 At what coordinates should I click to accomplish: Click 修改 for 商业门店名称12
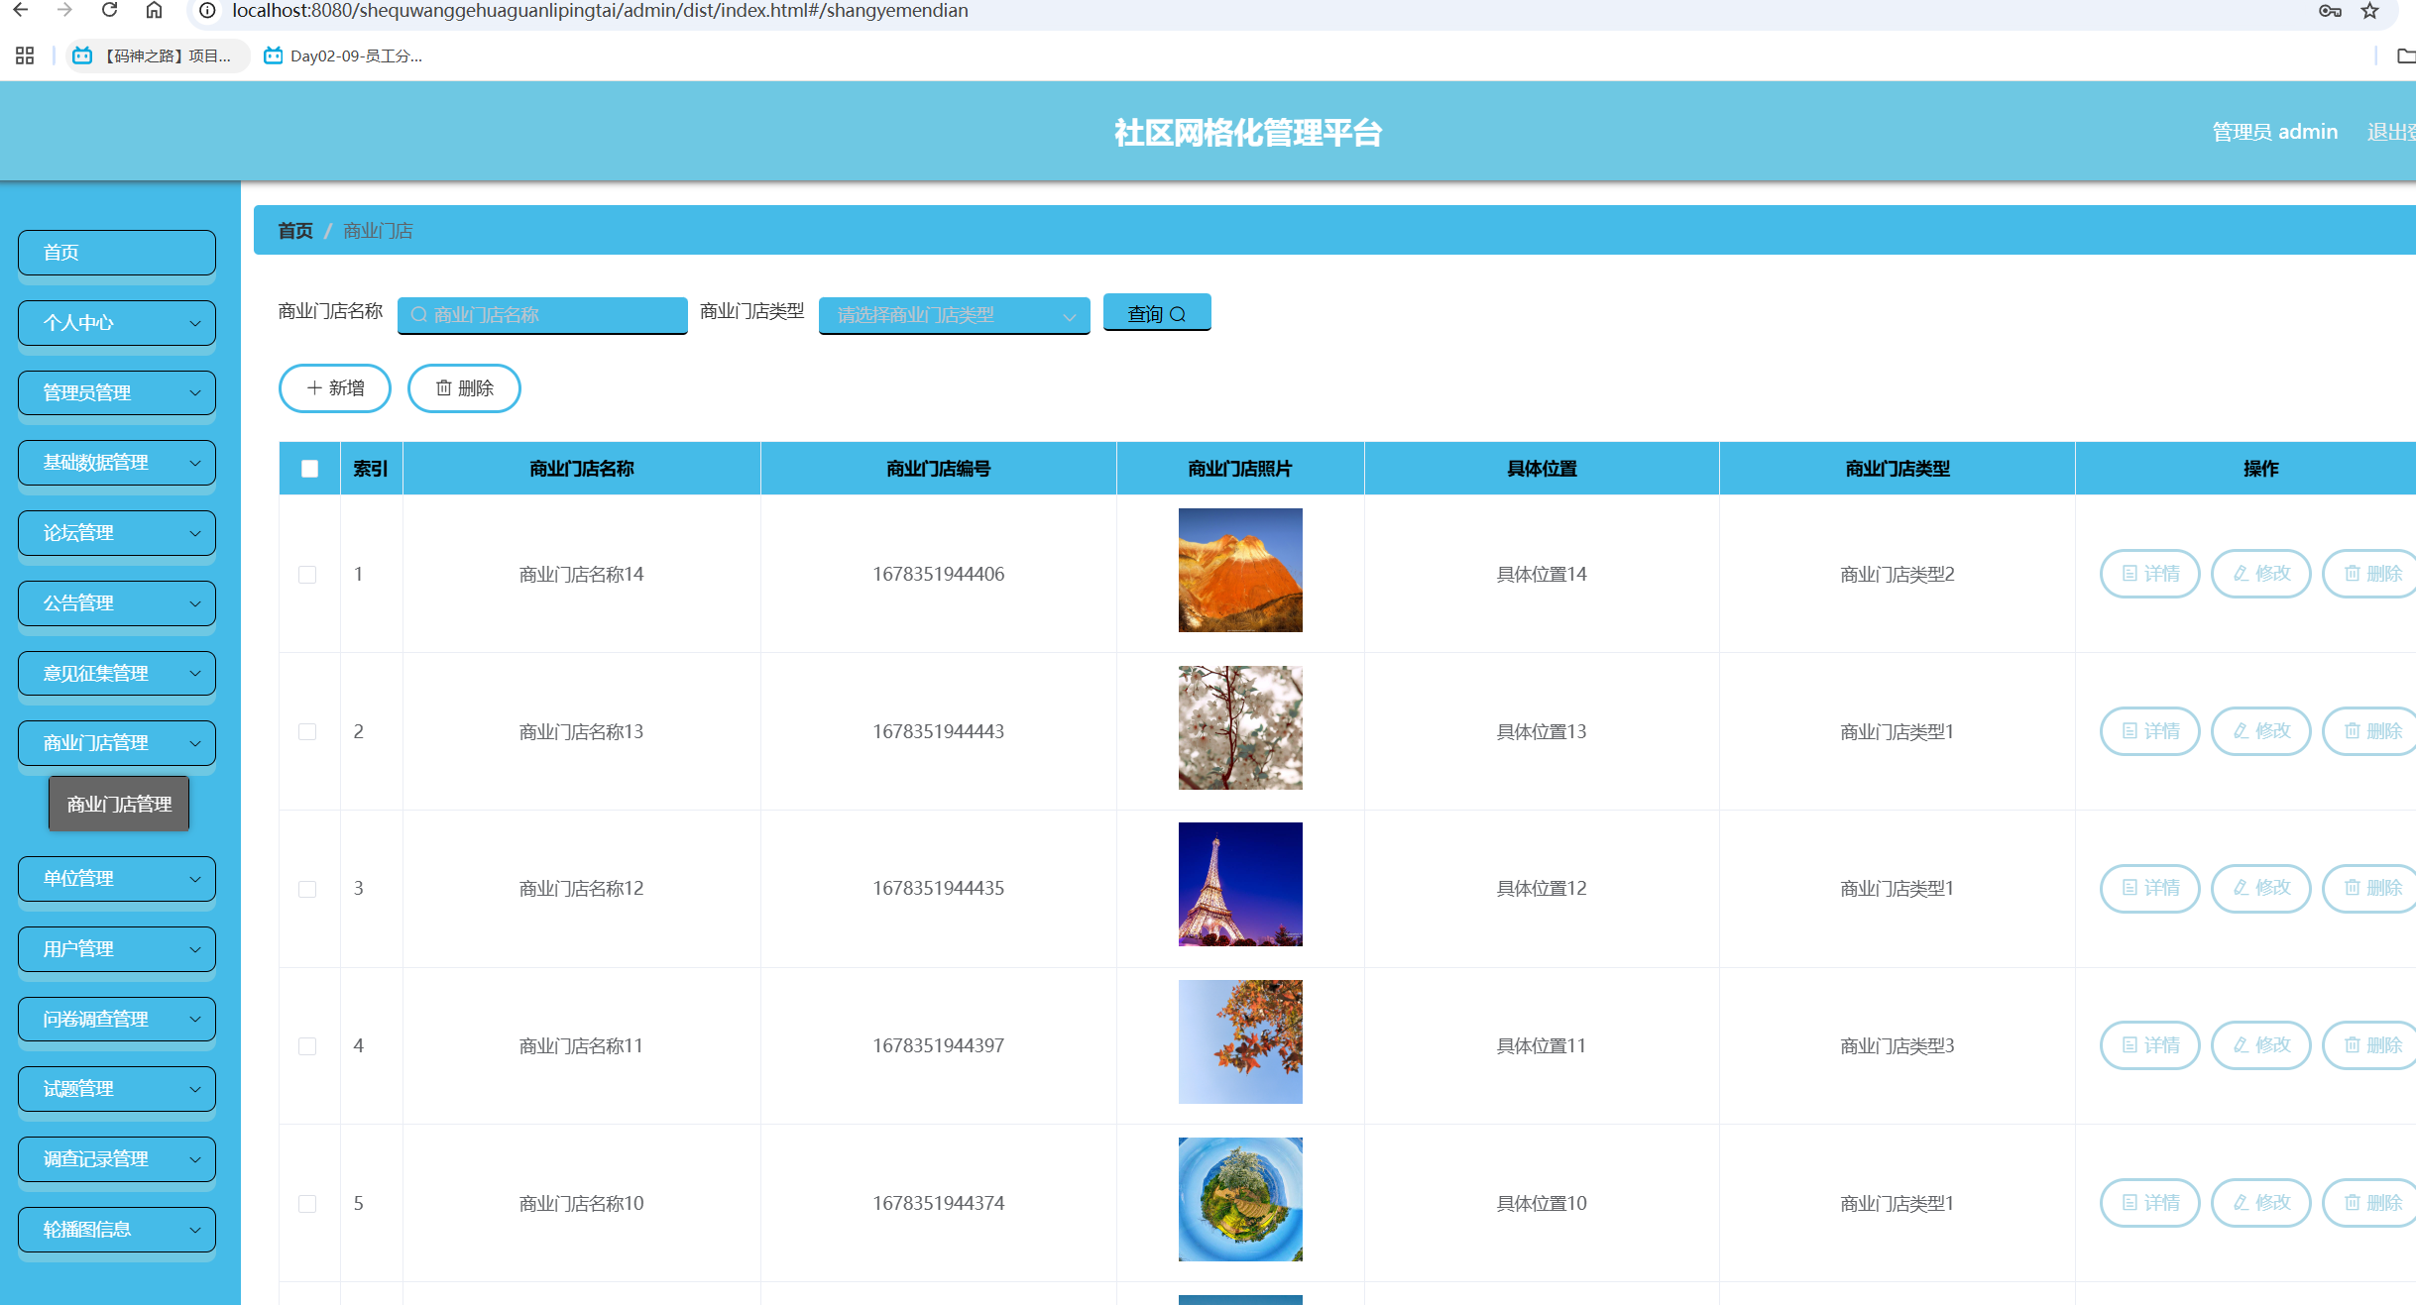tap(2261, 888)
